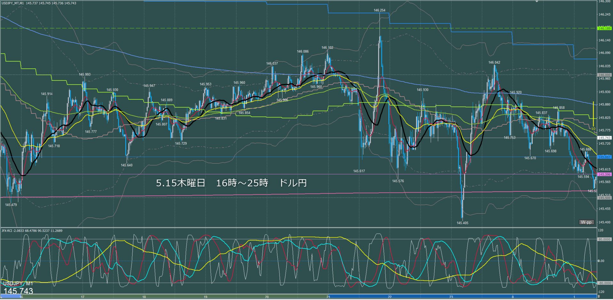Click the gray 145.500 axis price tag
The image size is (613, 300).
[604, 198]
